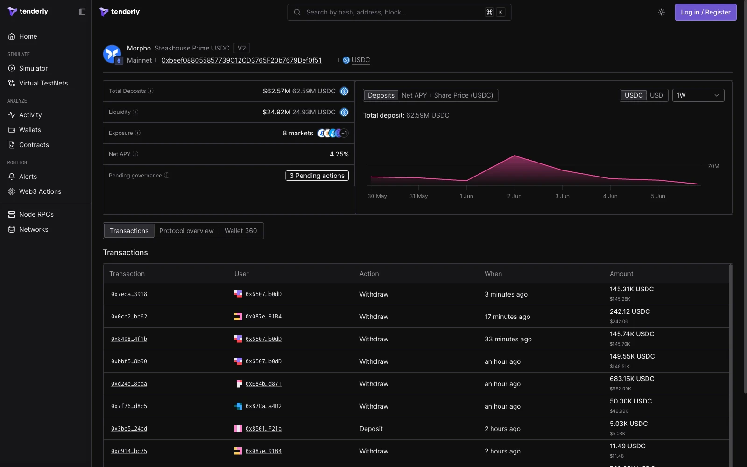Click the user address 0x6507…b0dD in the 33 minutes ago row
This screenshot has width=747, height=467.
point(263,339)
